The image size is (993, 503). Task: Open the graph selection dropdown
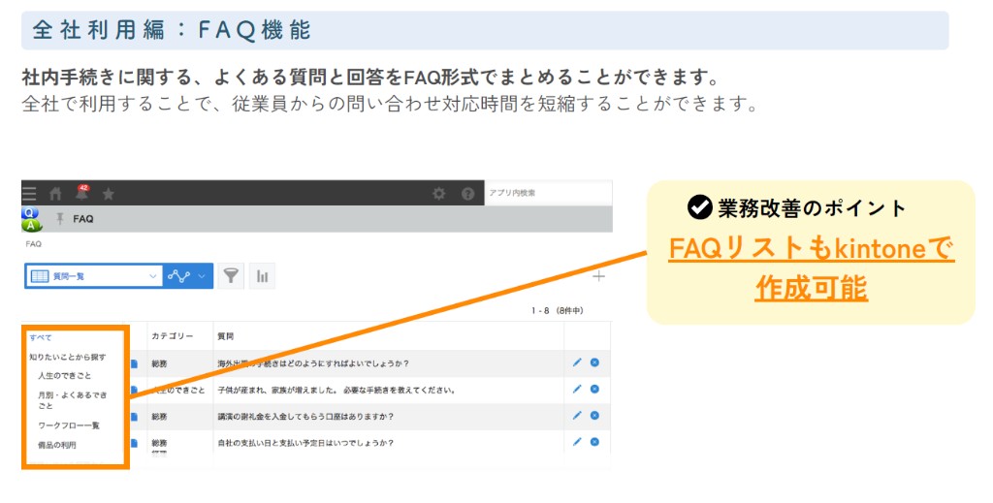pyautogui.click(x=187, y=276)
